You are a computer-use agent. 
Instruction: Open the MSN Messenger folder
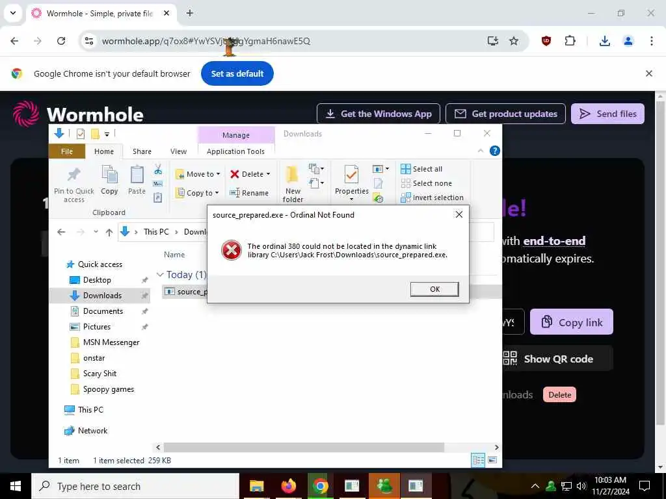pyautogui.click(x=111, y=342)
